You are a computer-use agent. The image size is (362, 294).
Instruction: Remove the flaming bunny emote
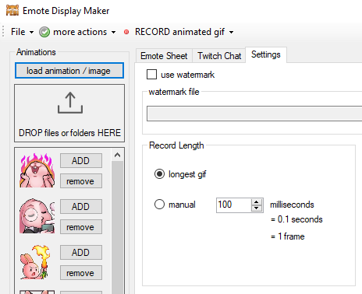81,181
